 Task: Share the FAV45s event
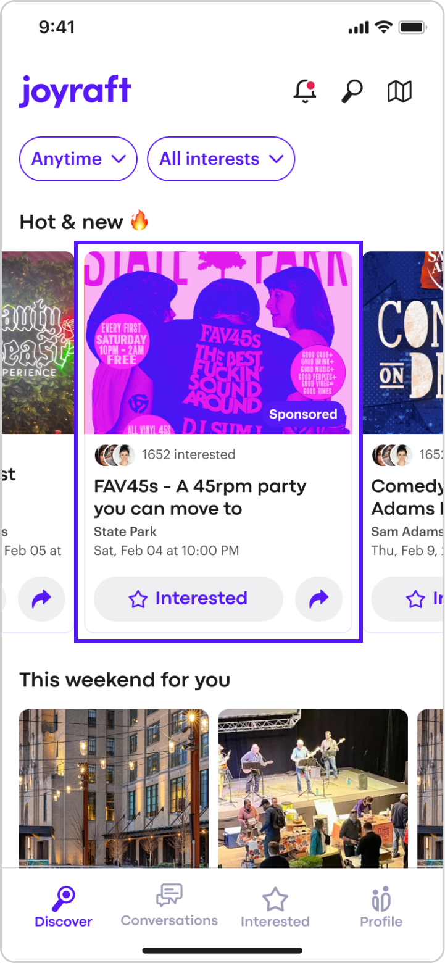(318, 598)
